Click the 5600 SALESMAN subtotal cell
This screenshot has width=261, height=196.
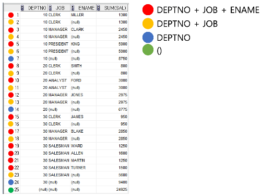[x=123, y=175]
